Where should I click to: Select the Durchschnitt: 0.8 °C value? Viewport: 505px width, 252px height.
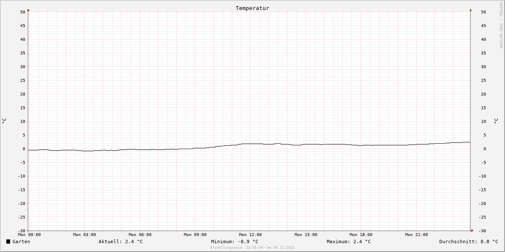[x=469, y=241]
